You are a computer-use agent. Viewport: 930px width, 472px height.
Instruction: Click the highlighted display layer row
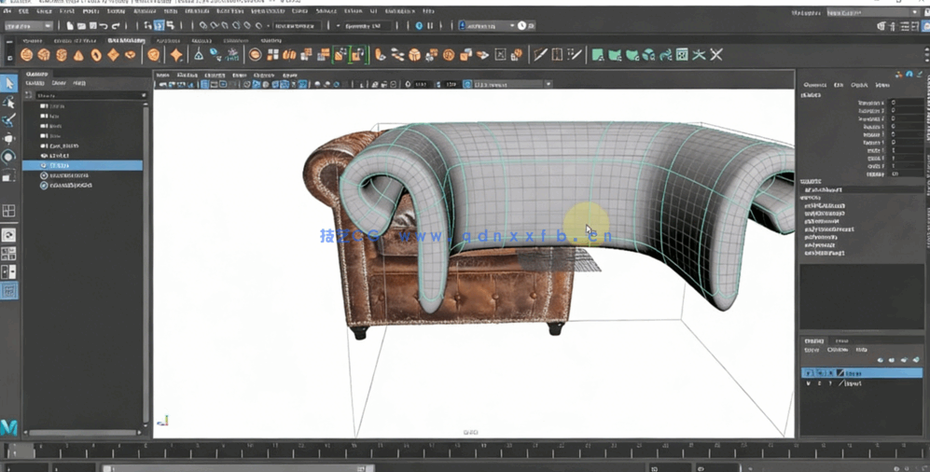pyautogui.click(x=862, y=373)
